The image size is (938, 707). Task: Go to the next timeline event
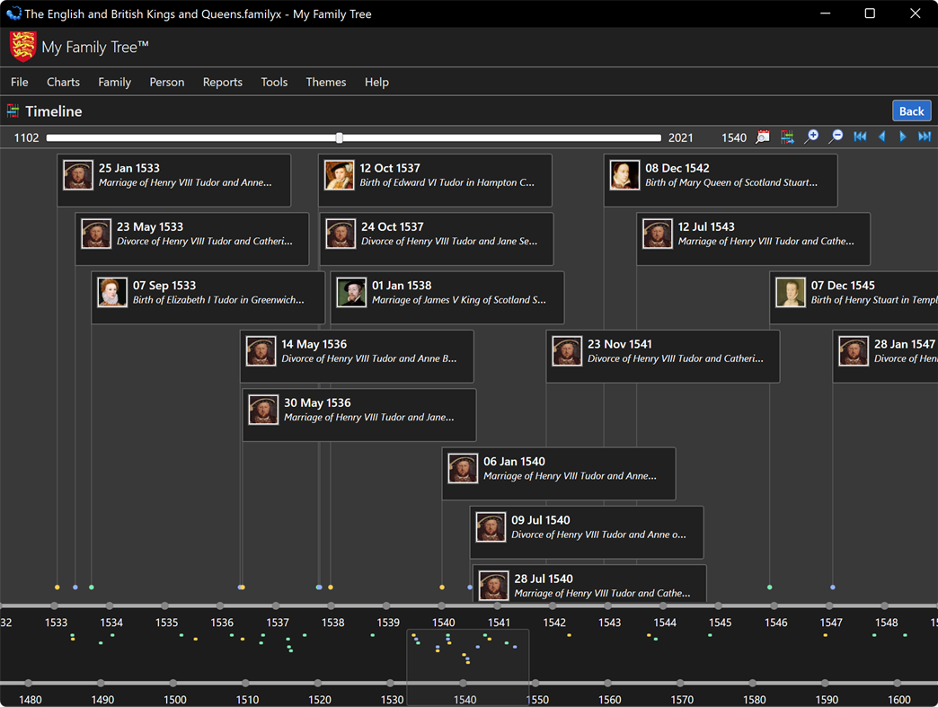[x=903, y=137]
